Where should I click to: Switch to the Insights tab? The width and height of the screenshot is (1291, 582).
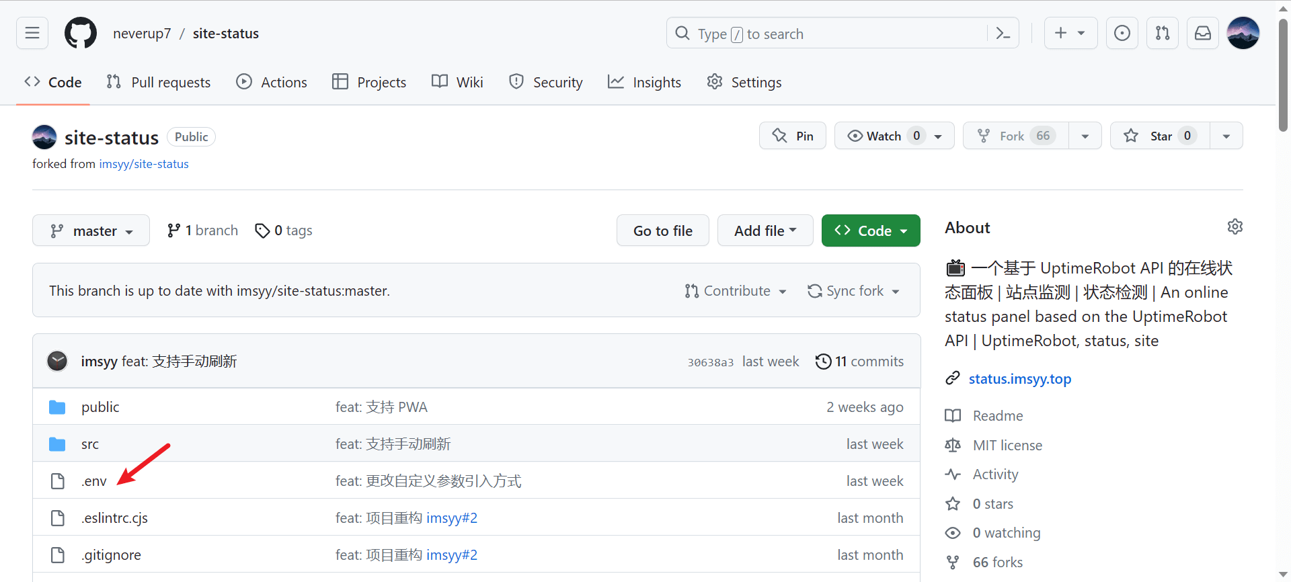(x=644, y=82)
